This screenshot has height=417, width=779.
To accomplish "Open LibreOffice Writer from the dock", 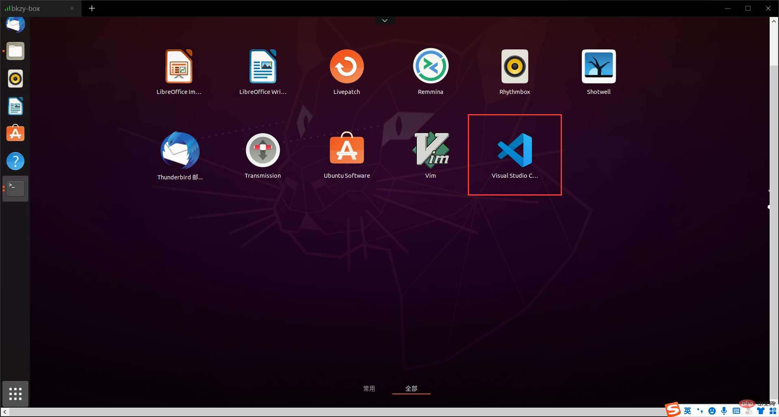I will pos(15,106).
